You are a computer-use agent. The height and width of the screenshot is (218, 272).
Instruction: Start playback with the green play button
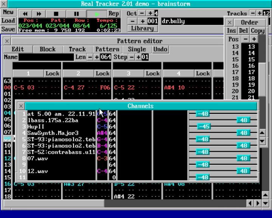(x=97, y=14)
